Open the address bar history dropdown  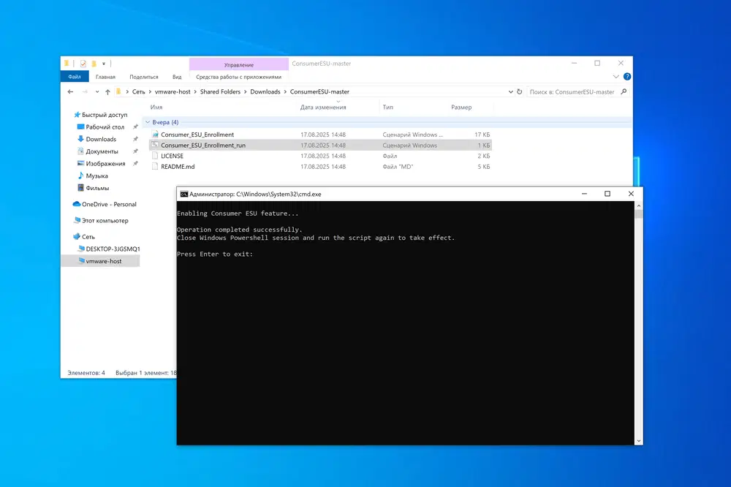point(510,92)
